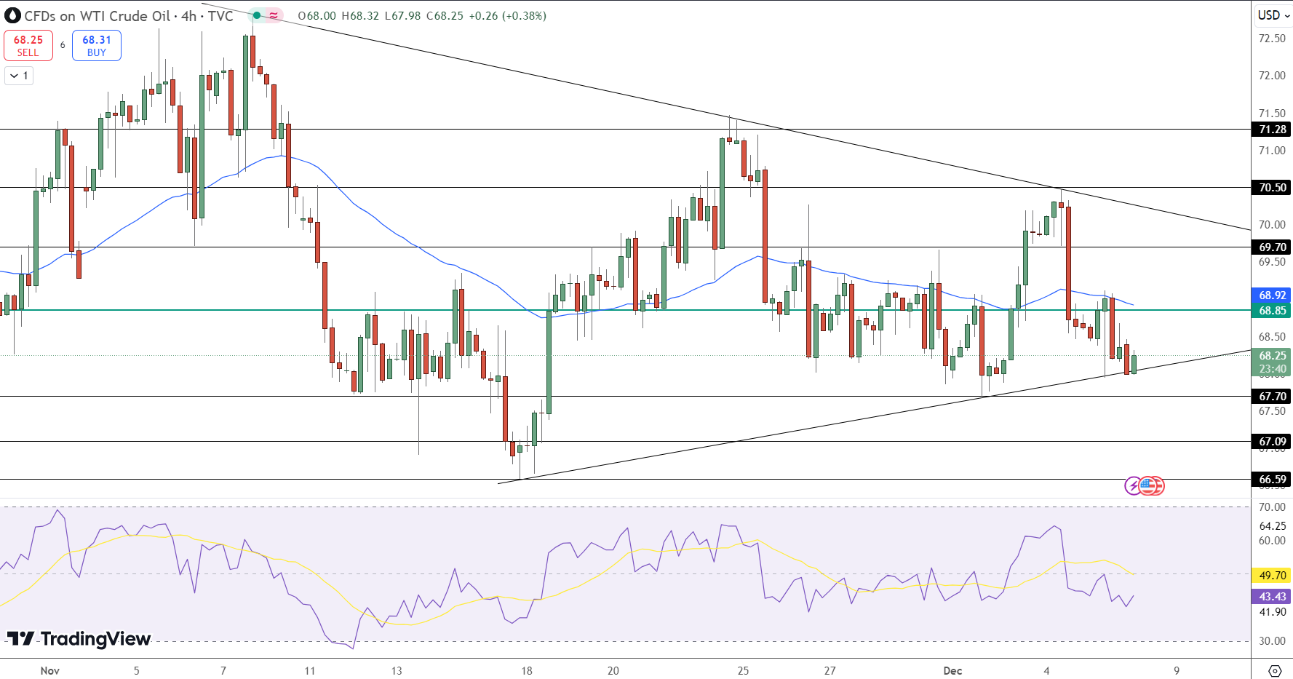This screenshot has height=679, width=1293.
Task: Click the Dec label on time axis
Action: tap(952, 671)
